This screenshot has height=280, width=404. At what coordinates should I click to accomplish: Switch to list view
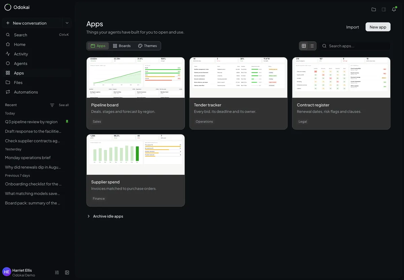[x=312, y=46]
